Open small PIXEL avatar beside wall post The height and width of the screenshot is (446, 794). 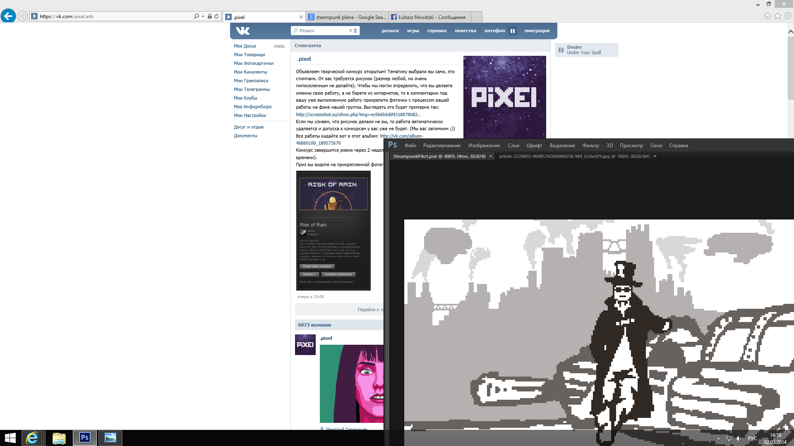pos(305,345)
